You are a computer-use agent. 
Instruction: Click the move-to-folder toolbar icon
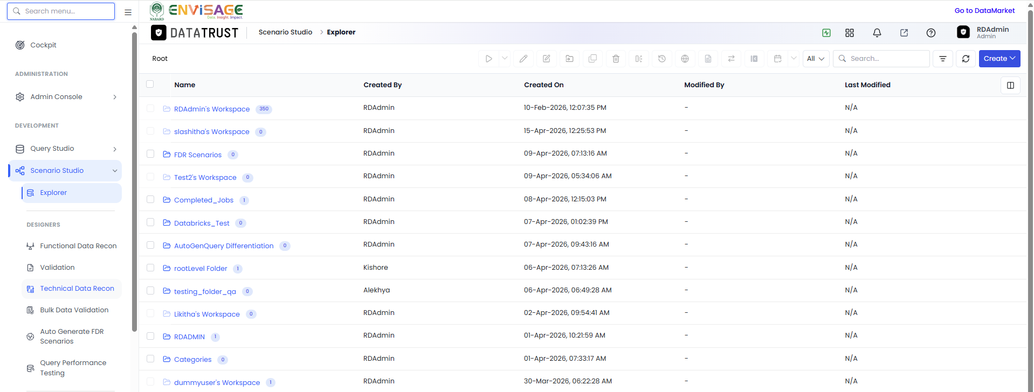570,59
